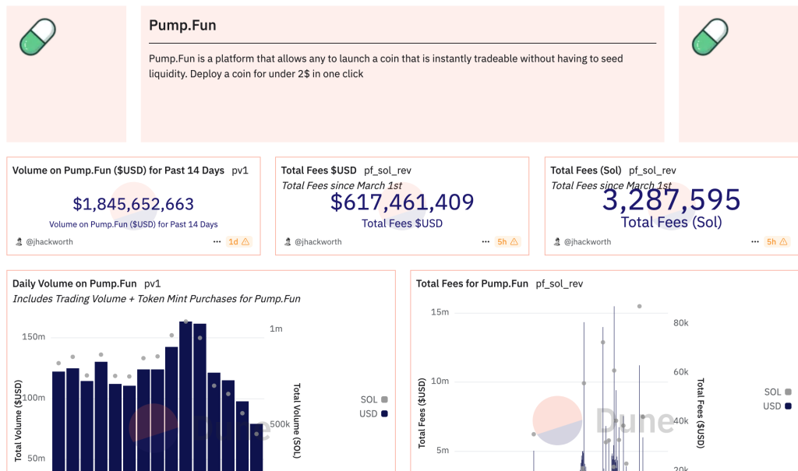The height and width of the screenshot is (471, 798).
Task: Visit the @jhackworth profile from the Total Fees (Sol) card
Action: click(588, 242)
